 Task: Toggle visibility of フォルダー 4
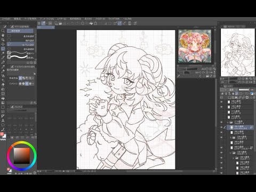click(x=221, y=122)
